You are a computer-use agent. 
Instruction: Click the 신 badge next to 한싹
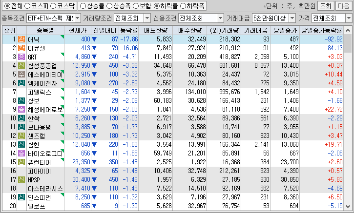click(x=21, y=118)
